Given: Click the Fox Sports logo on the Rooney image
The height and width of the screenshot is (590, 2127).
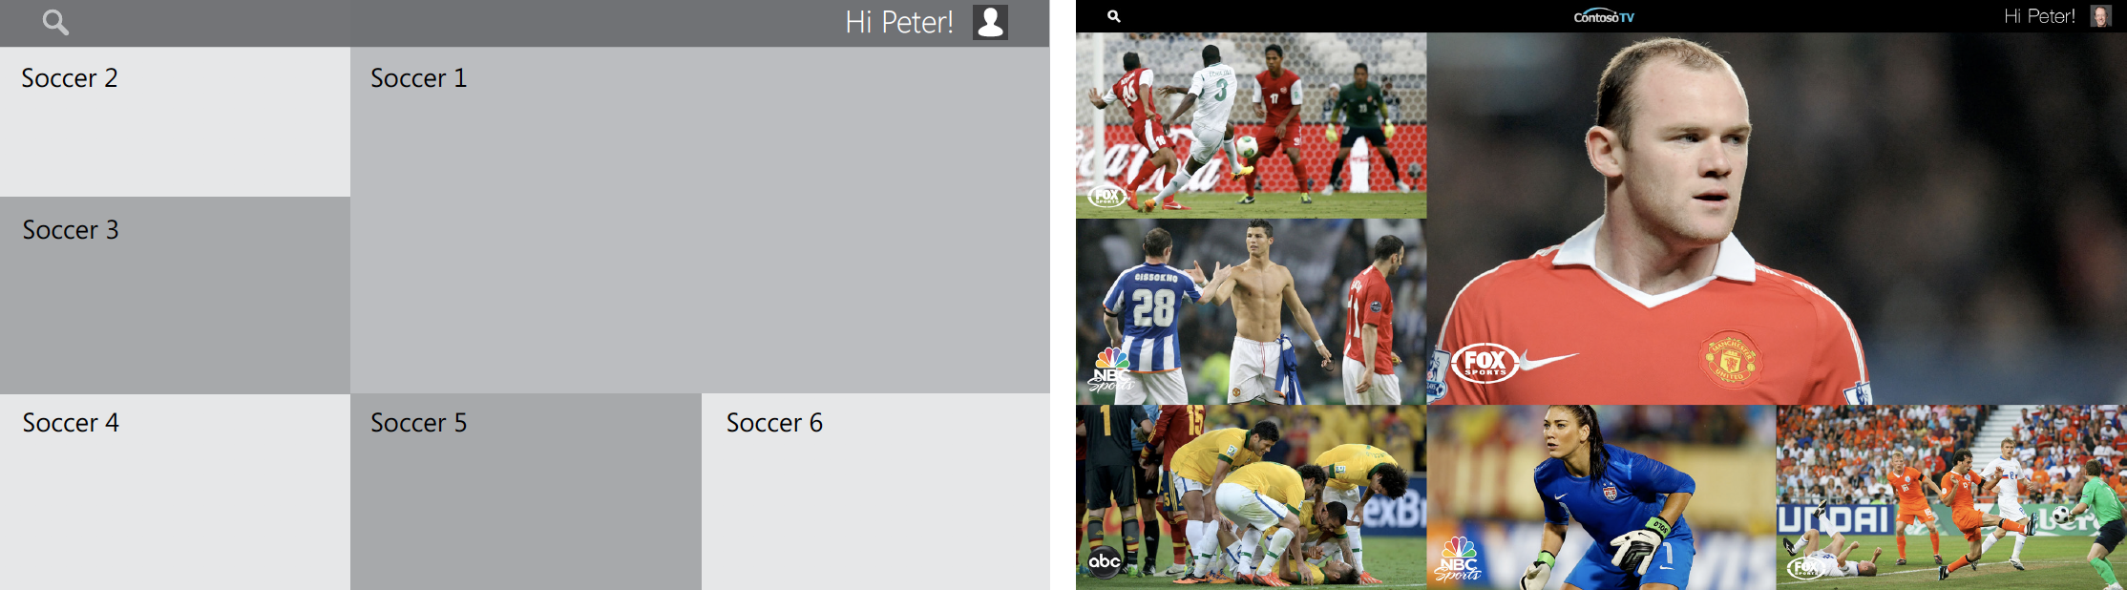Looking at the screenshot, I should (1485, 363).
